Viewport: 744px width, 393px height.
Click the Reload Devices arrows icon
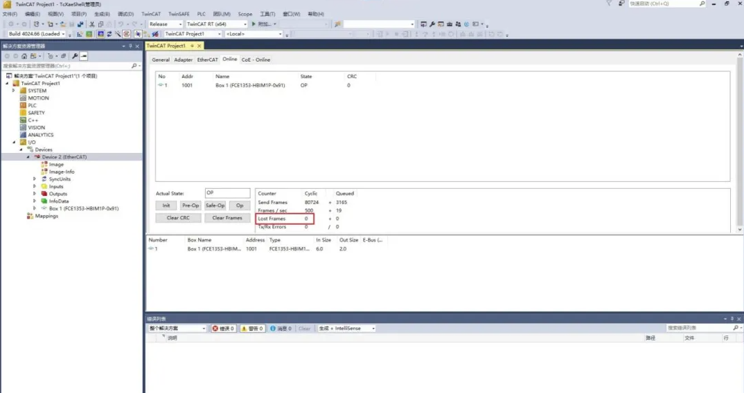[109, 34]
